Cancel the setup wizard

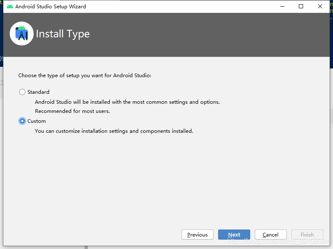271,234
